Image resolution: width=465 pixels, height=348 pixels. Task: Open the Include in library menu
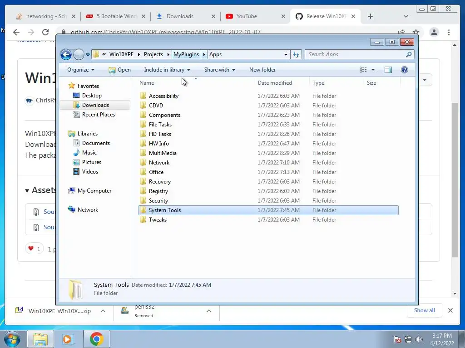point(167,70)
